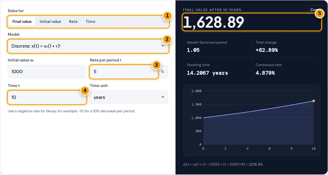Click the percent sign beside rate field
Viewport: 328px width, 175px height.
tap(162, 72)
